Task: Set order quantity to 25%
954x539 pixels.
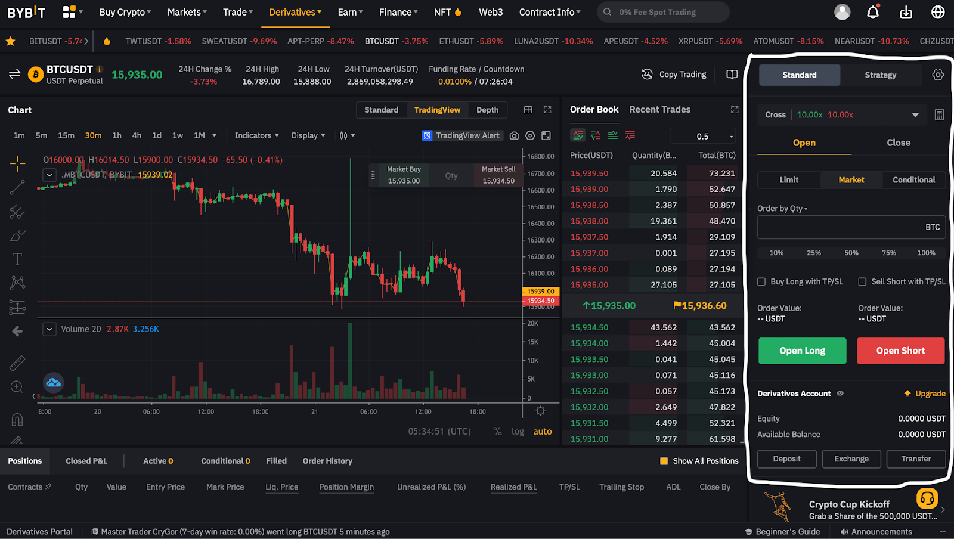Action: pyautogui.click(x=814, y=253)
